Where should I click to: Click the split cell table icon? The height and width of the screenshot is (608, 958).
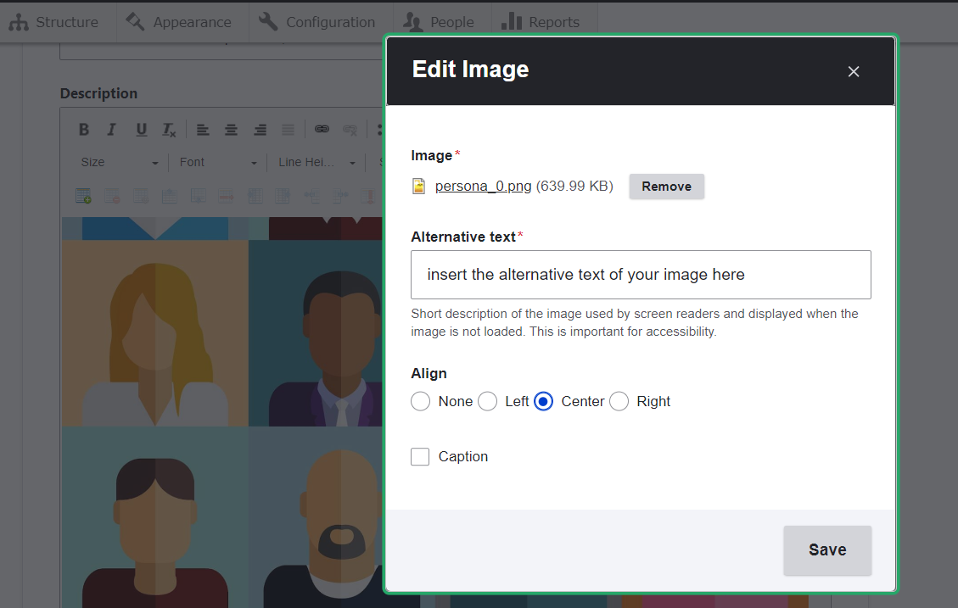[340, 196]
